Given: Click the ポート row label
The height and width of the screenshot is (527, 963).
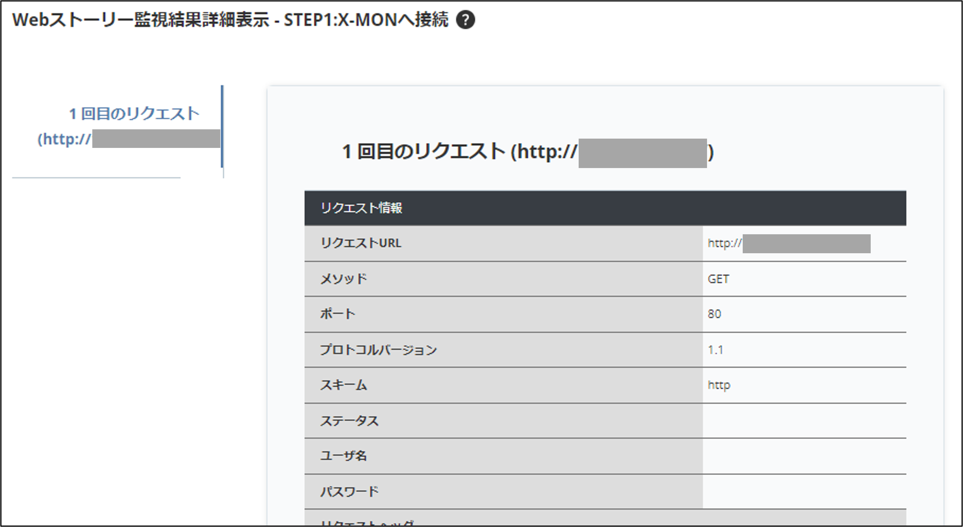Looking at the screenshot, I should point(337,314).
